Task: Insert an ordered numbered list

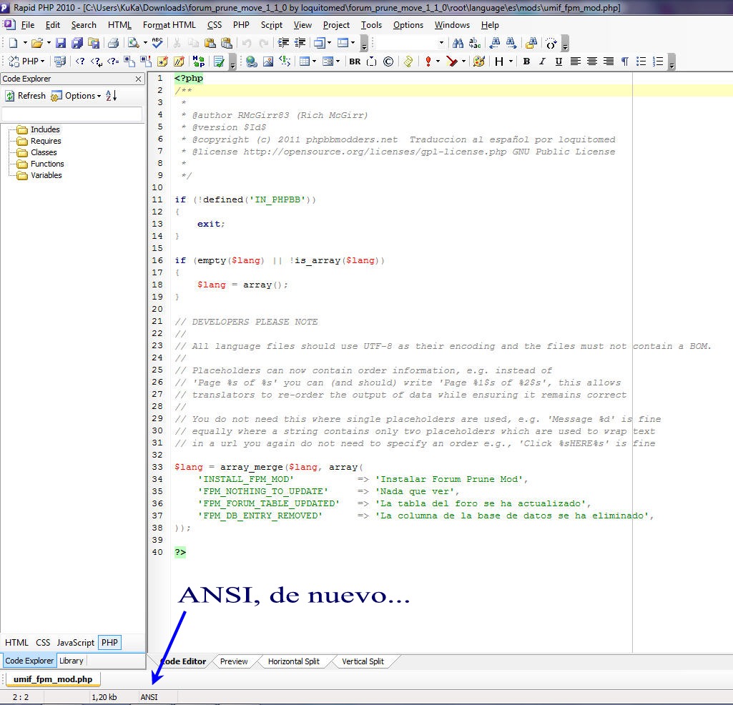Action: (658, 61)
